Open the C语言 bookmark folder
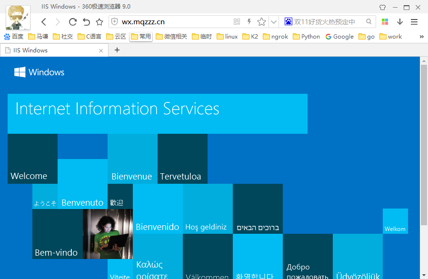This screenshot has height=279, width=428. pyautogui.click(x=89, y=37)
